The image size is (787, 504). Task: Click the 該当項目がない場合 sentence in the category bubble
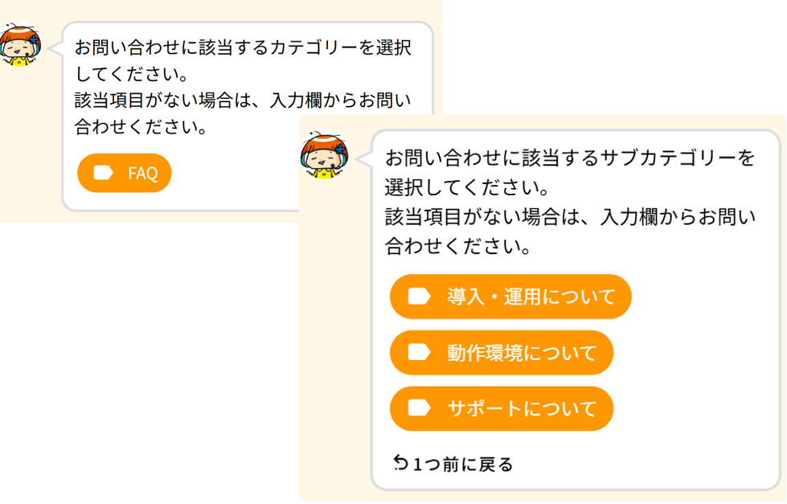(x=241, y=101)
